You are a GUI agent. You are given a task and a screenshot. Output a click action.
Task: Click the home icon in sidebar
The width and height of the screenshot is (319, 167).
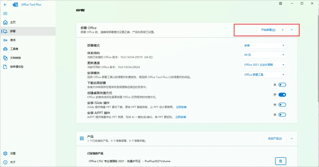(x=5, y=22)
